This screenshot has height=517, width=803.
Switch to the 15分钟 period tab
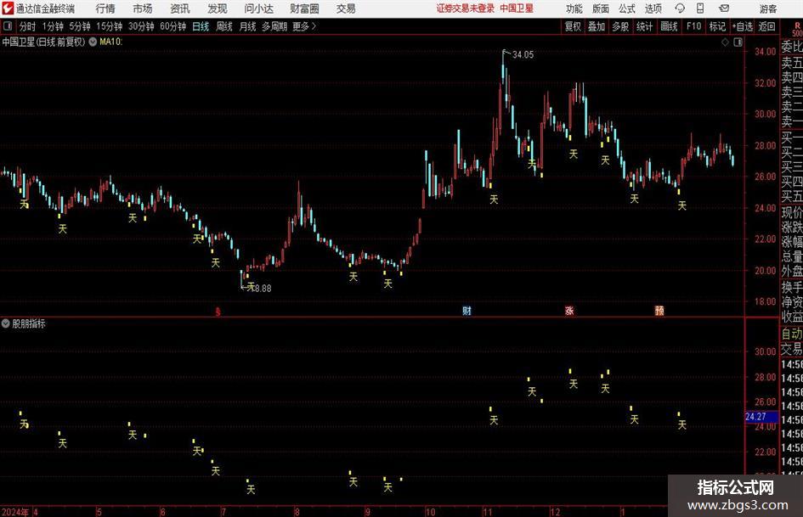click(x=110, y=26)
